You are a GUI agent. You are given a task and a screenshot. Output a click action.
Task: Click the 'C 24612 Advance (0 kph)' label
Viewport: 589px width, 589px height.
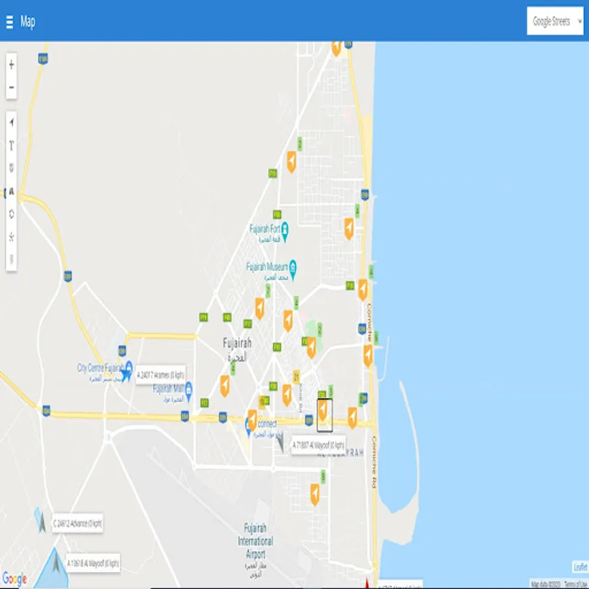[x=77, y=523]
